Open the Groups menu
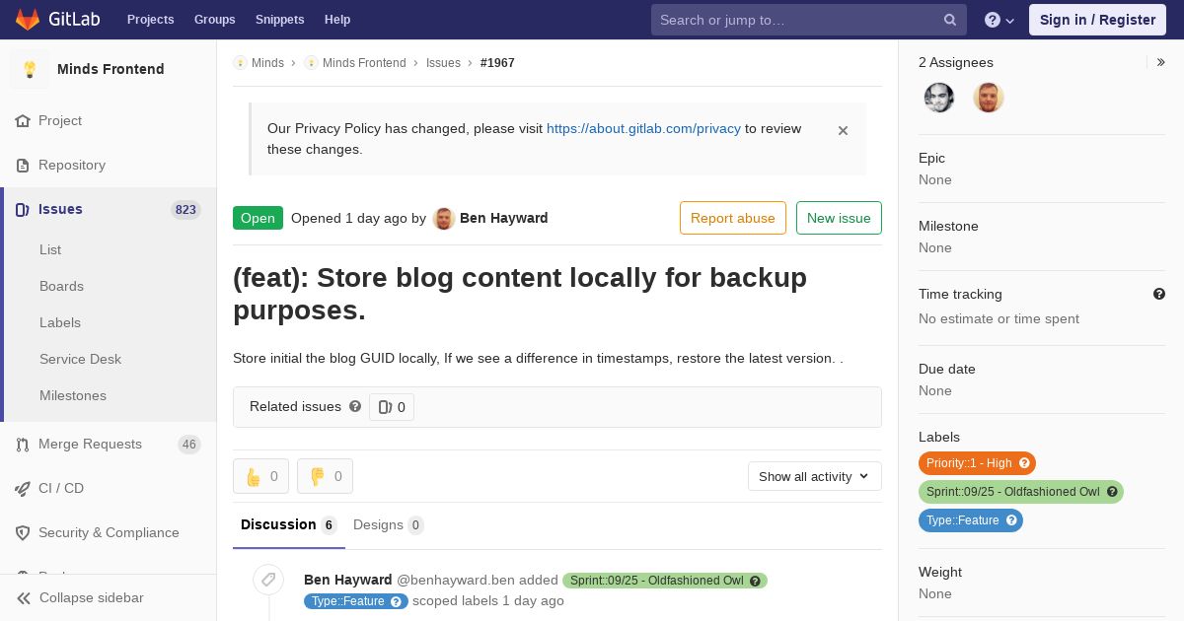Image resolution: width=1184 pixels, height=621 pixels. point(214,20)
